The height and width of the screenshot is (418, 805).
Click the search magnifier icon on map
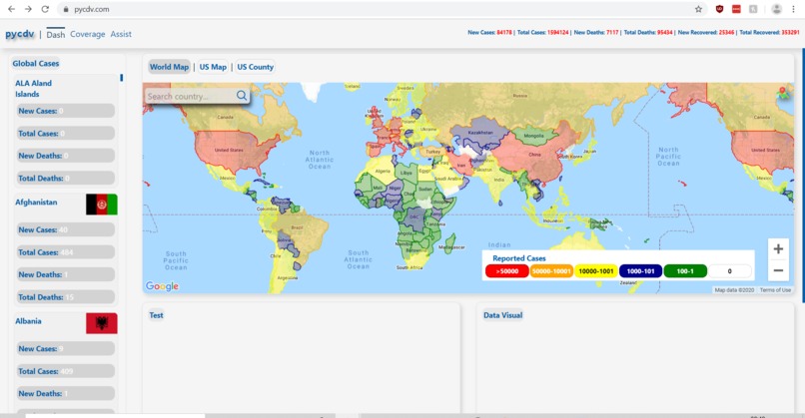[242, 96]
